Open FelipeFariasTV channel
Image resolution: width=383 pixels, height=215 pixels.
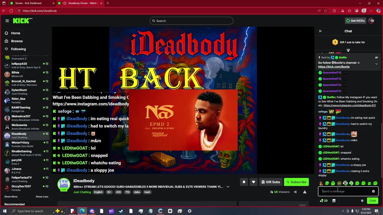pos(26,179)
